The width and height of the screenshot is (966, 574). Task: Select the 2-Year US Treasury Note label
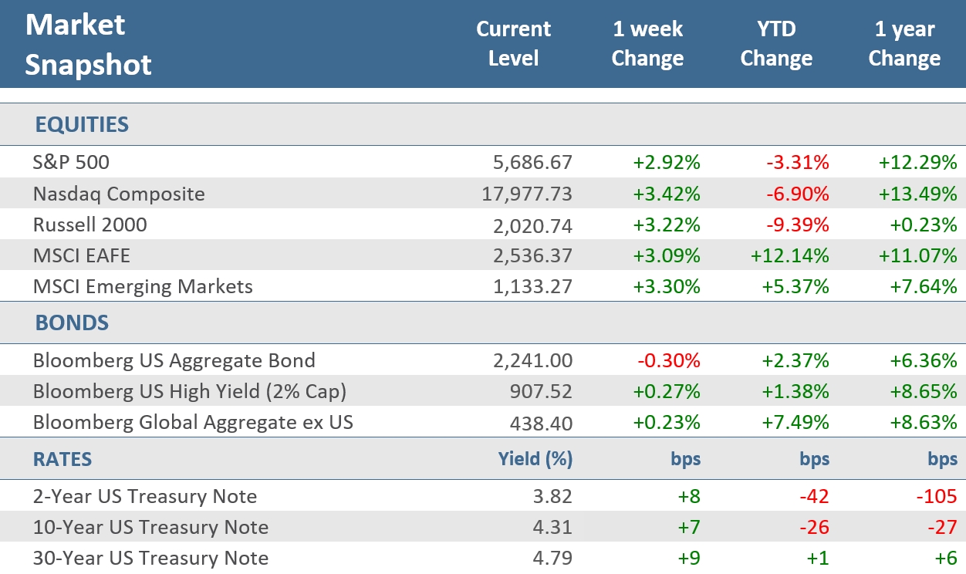pyautogui.click(x=145, y=497)
